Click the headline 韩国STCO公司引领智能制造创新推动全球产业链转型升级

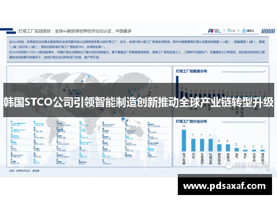coord(138,102)
